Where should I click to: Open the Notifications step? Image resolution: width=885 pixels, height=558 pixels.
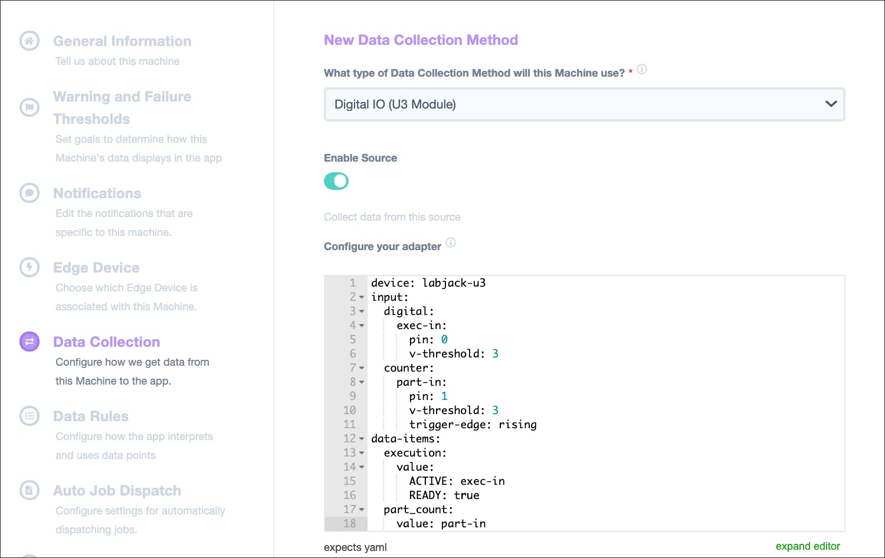(x=97, y=193)
